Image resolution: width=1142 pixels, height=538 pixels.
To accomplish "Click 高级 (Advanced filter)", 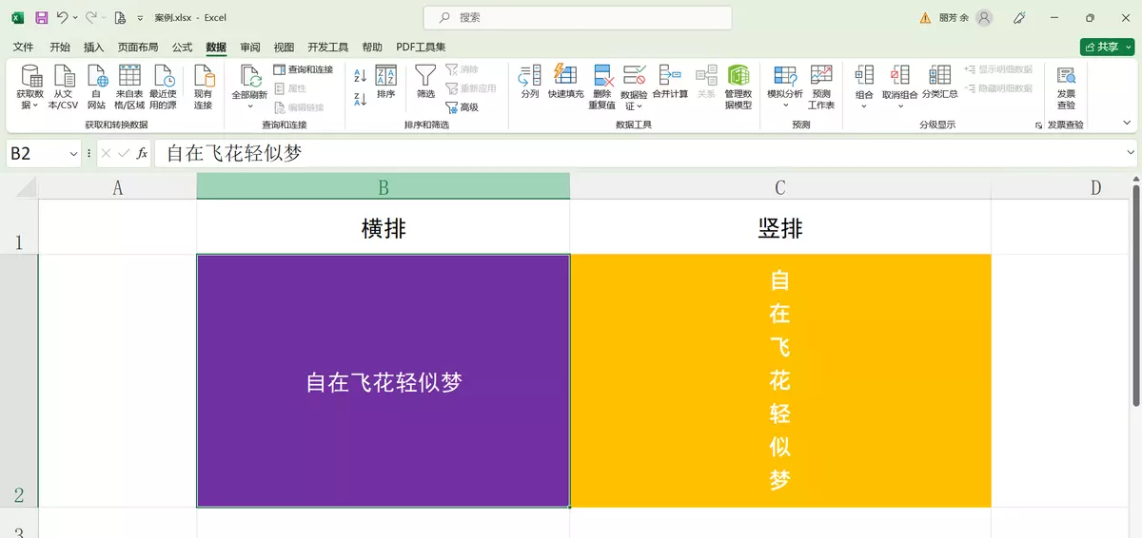I will pyautogui.click(x=462, y=107).
